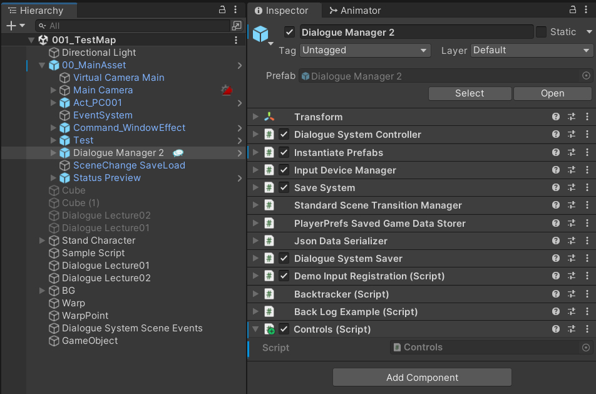Select SceneChange SaveLoad in hierarchy

(x=129, y=165)
